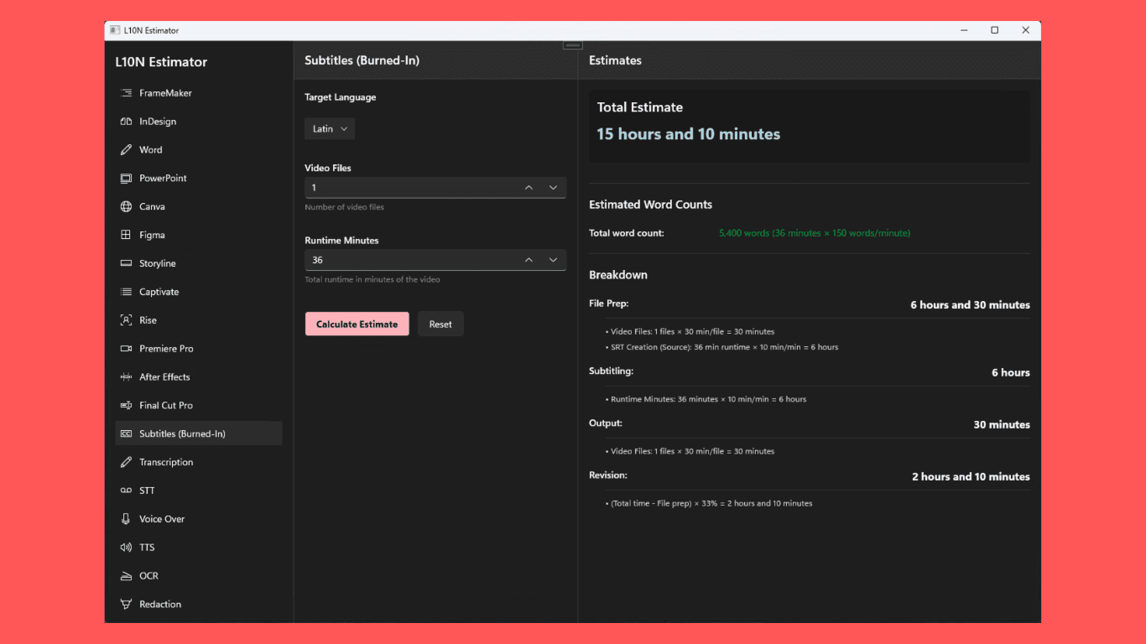Screen dimensions: 1146x644
Task: Decrease Runtime Minutes using the down arrow
Action: click(x=554, y=260)
